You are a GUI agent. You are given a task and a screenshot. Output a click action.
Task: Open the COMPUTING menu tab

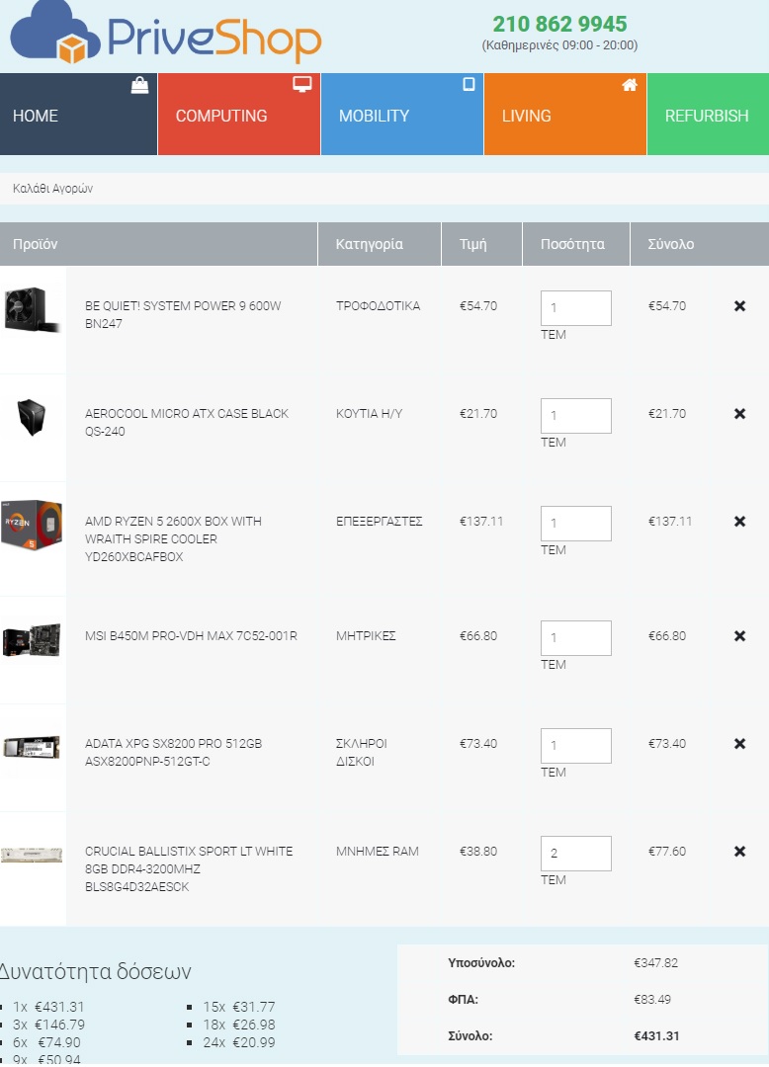(x=239, y=115)
